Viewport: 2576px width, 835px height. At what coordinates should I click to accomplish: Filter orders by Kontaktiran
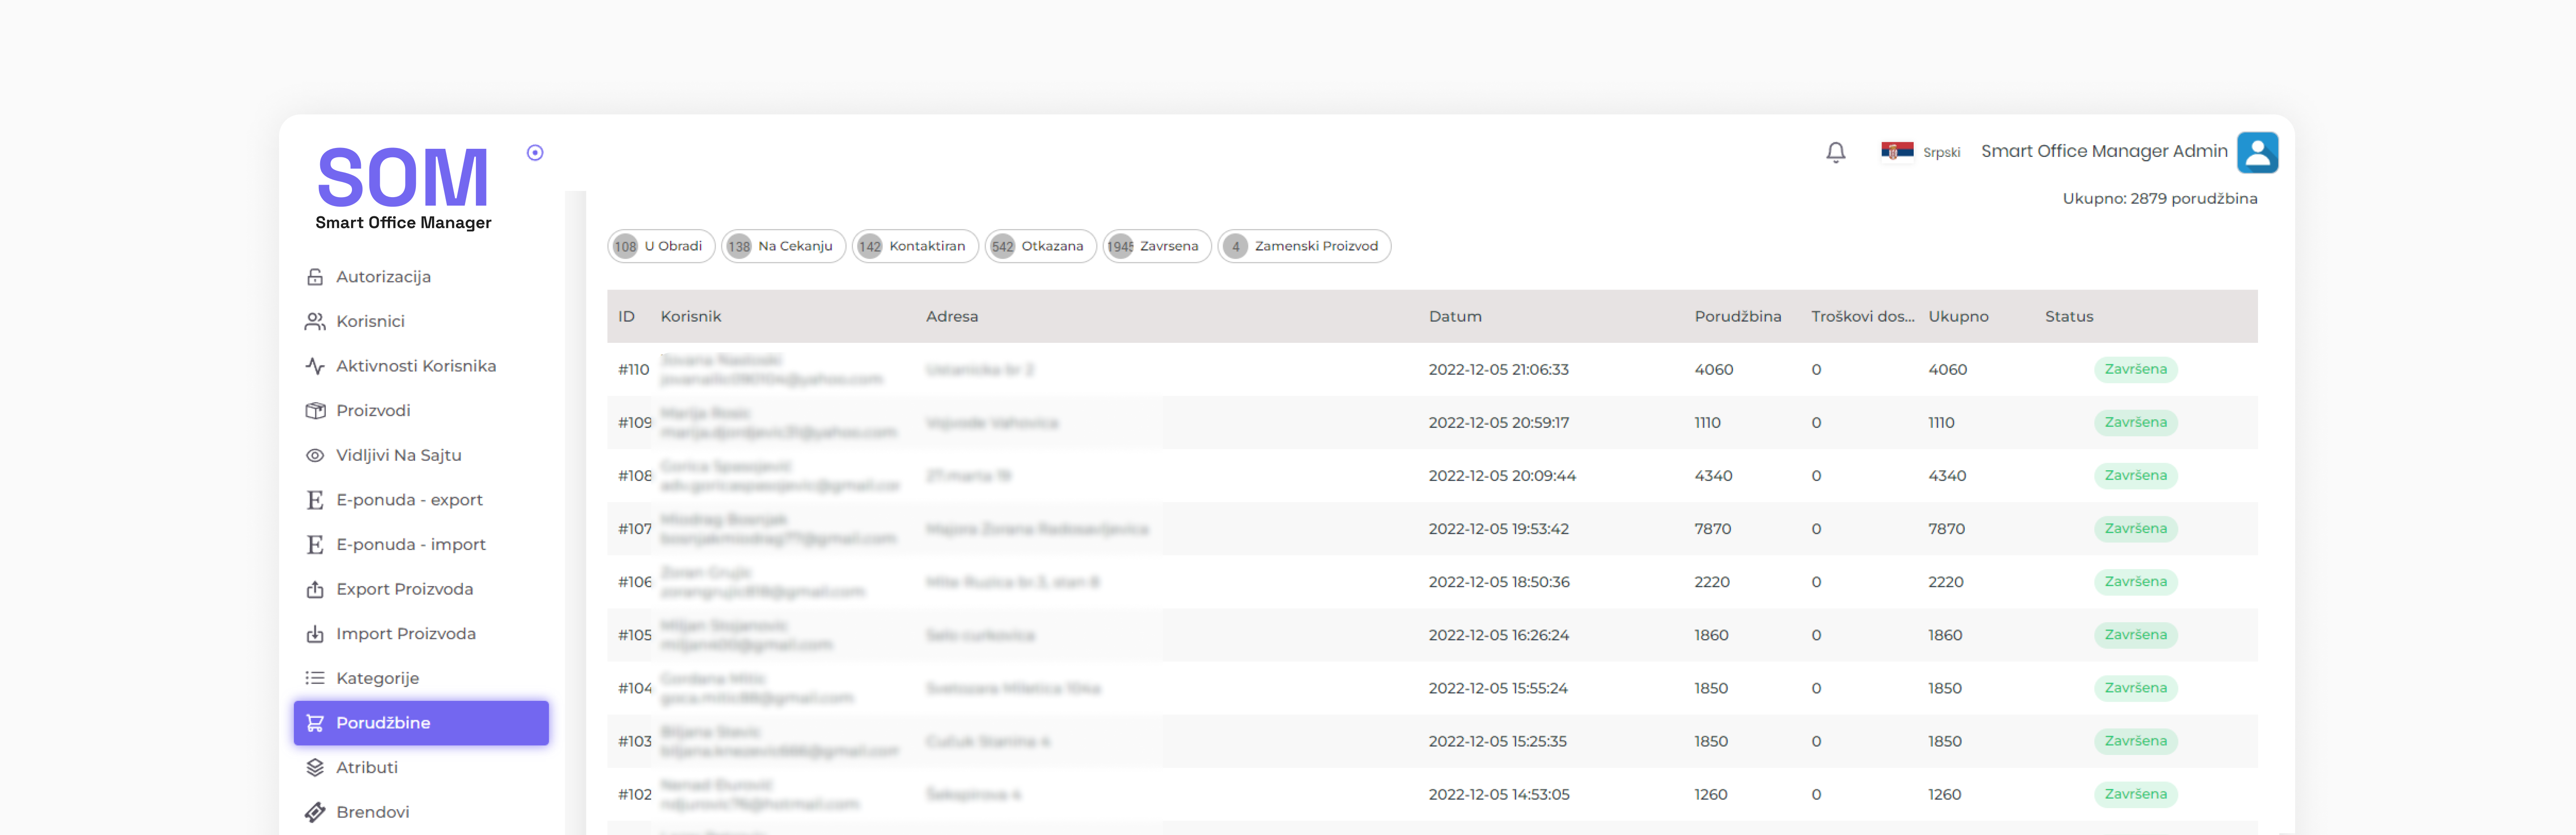tap(915, 246)
